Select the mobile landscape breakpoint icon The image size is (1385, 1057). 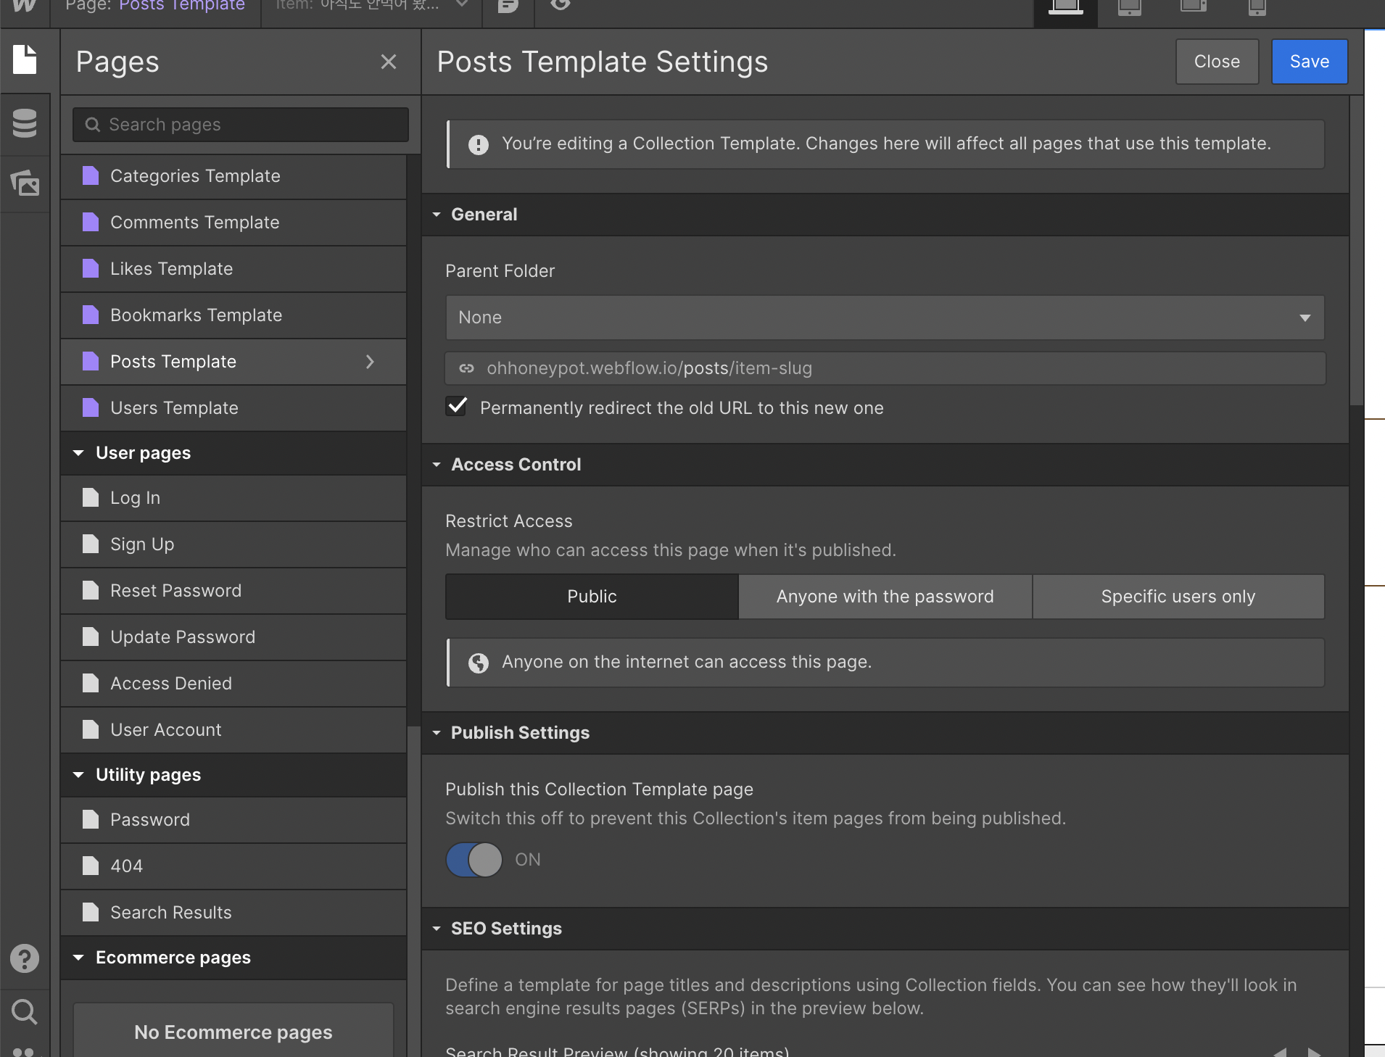click(1193, 7)
